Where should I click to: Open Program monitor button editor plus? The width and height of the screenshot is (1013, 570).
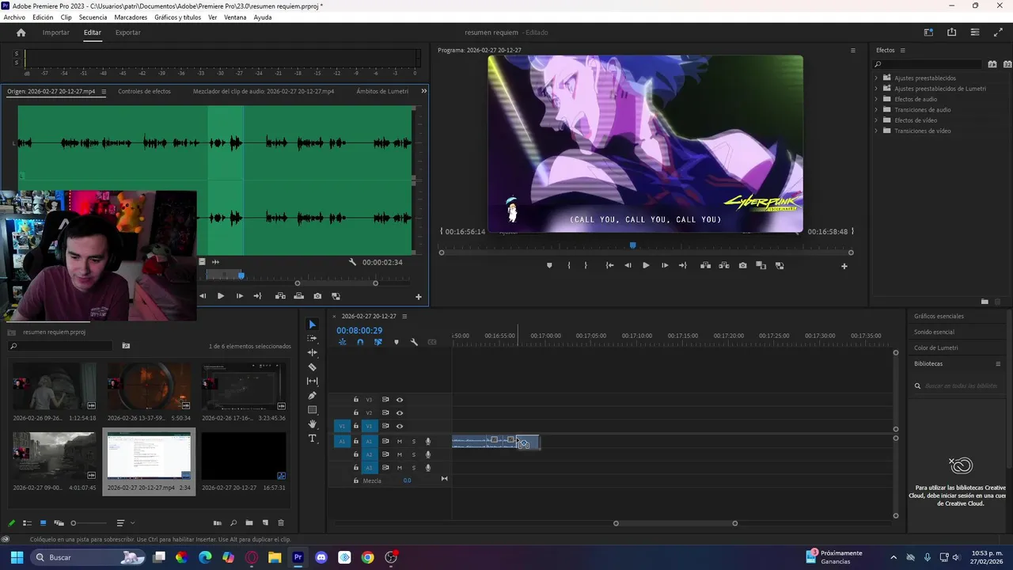[844, 266]
